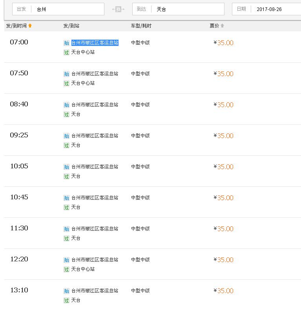Focus the 出发 field containing 台州
This screenshot has width=301, height=310.
click(58, 9)
